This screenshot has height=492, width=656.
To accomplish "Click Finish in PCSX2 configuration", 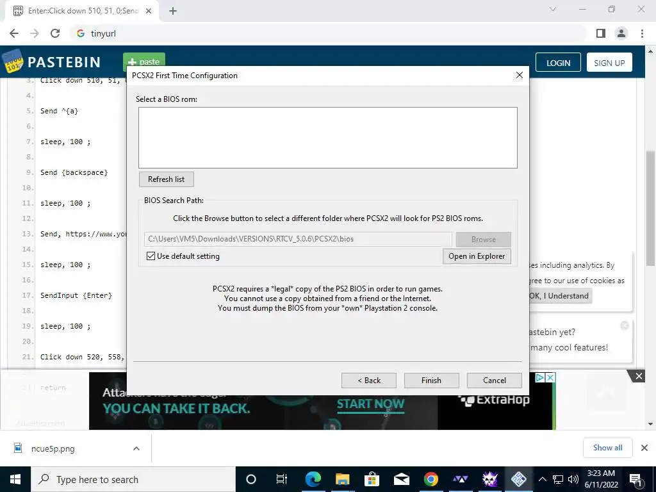I will [431, 381].
